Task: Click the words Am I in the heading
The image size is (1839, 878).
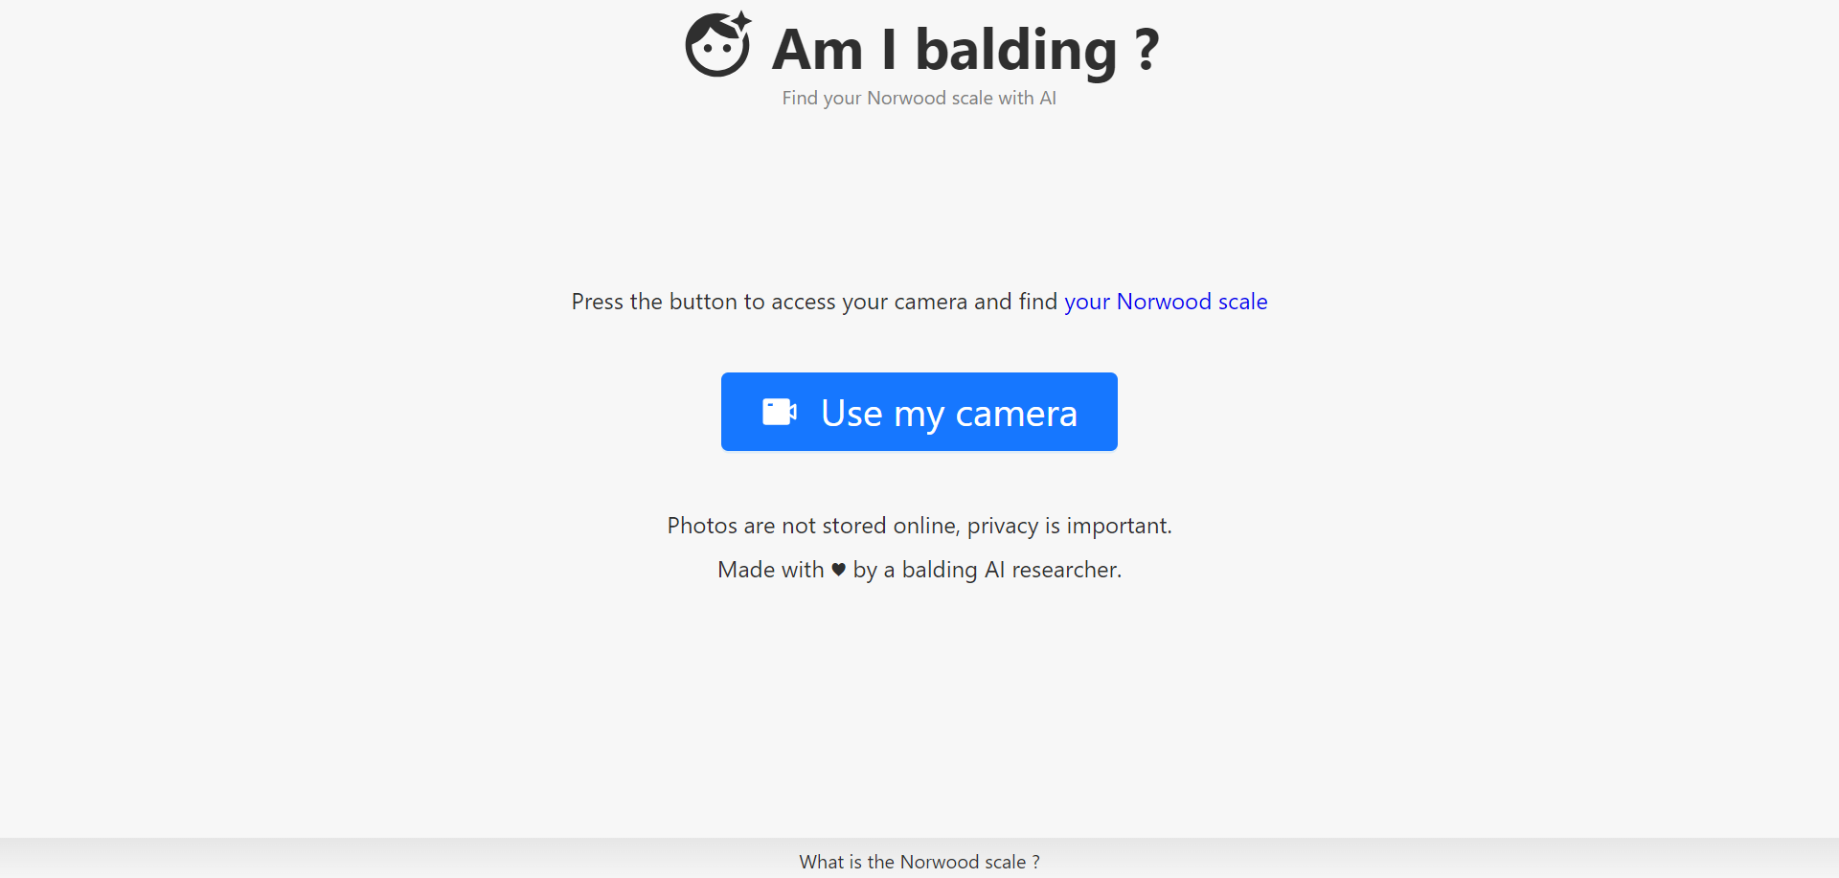Action: [x=834, y=50]
